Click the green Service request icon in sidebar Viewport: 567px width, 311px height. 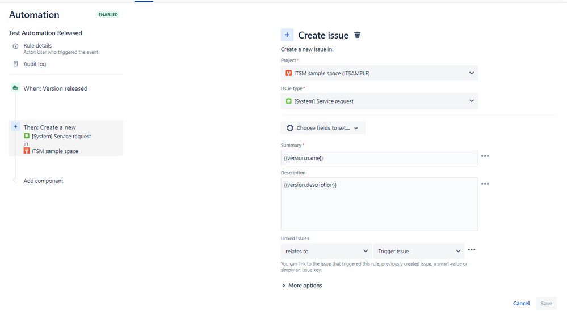click(27, 136)
